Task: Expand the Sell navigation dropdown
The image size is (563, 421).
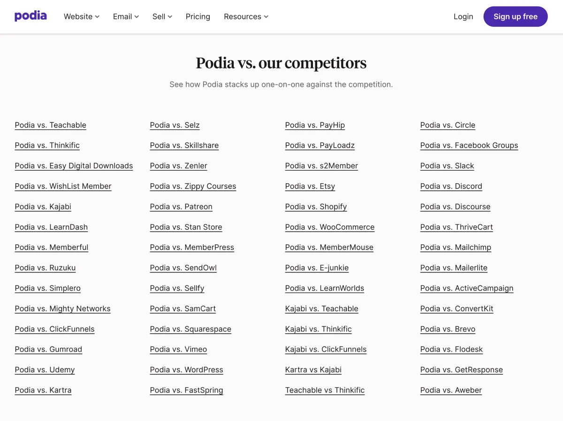Action: pyautogui.click(x=162, y=16)
